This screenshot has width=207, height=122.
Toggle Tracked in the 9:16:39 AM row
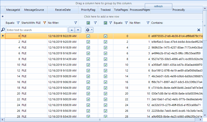click(x=105, y=53)
